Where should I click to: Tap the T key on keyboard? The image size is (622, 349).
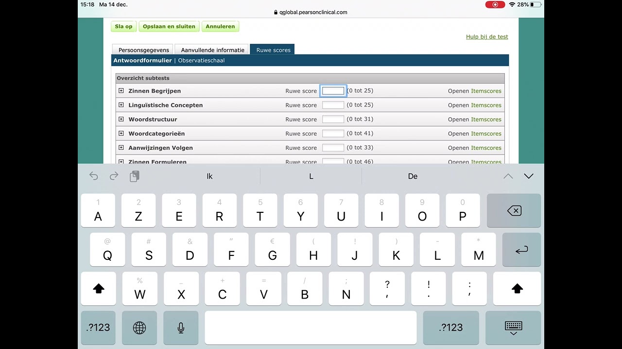pyautogui.click(x=260, y=211)
